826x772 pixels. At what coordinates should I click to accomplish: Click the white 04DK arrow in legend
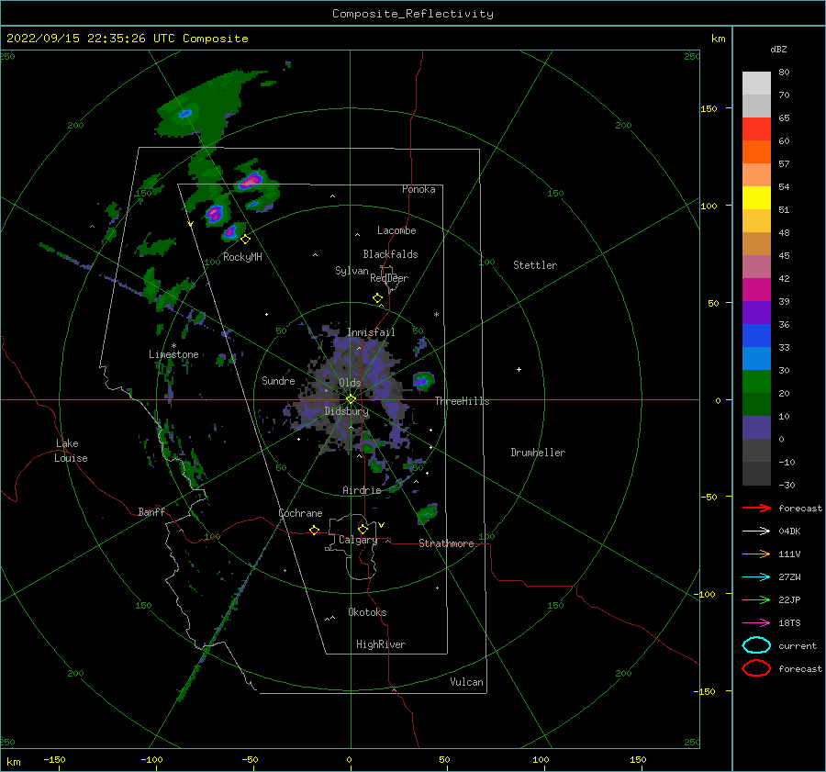756,531
